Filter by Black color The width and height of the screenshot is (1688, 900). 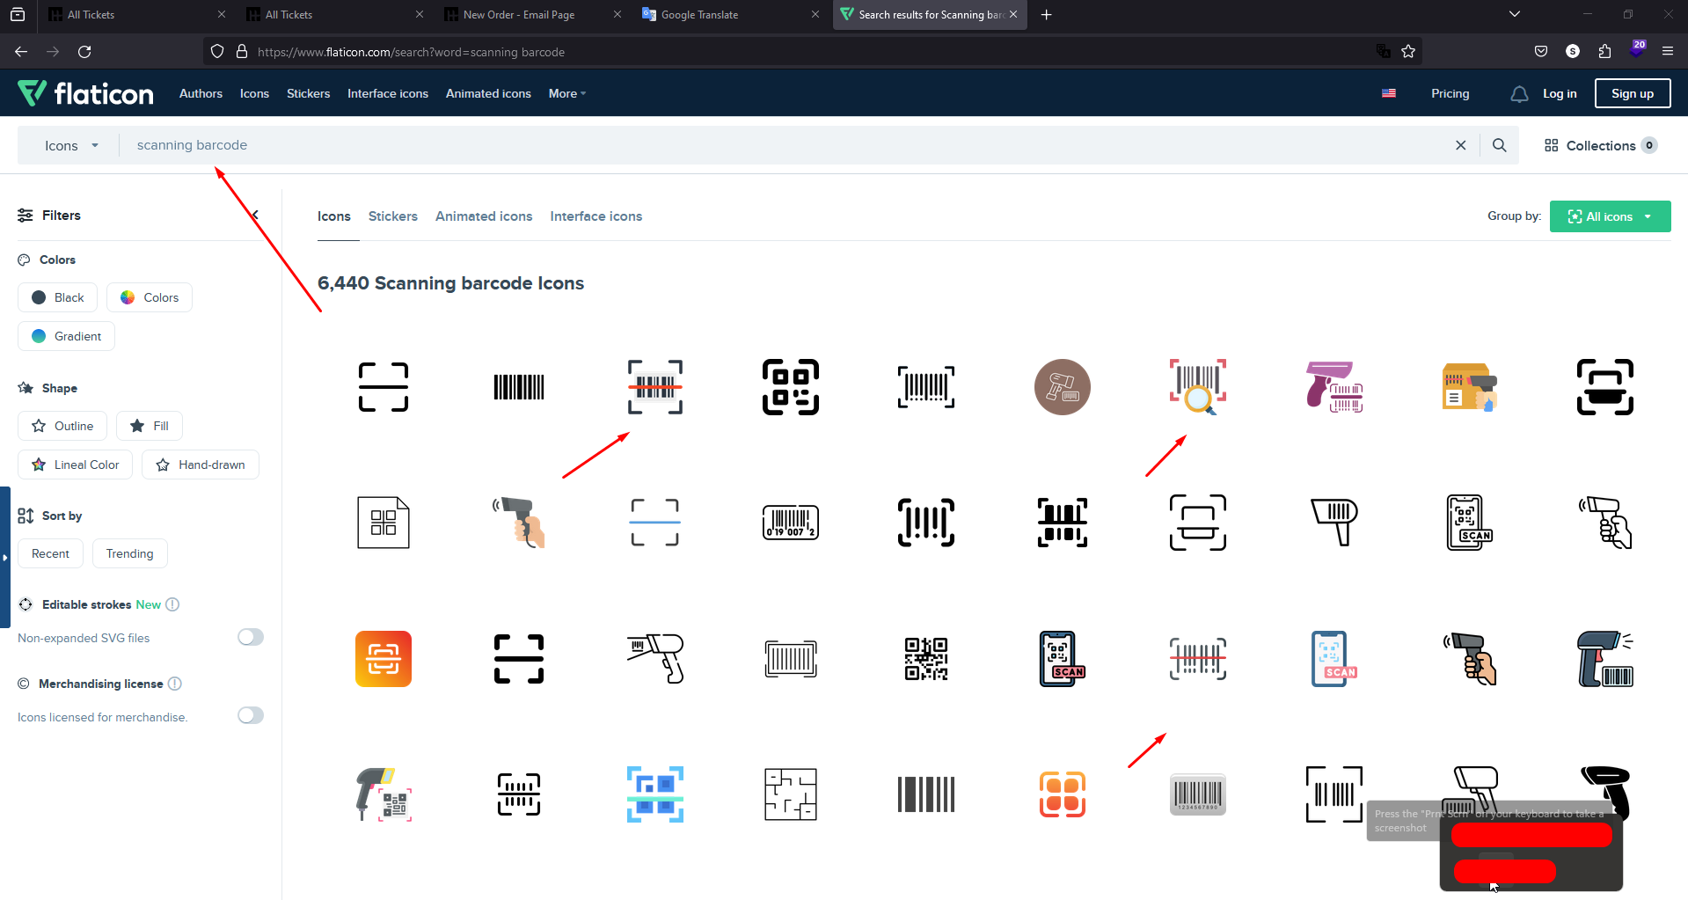57,297
